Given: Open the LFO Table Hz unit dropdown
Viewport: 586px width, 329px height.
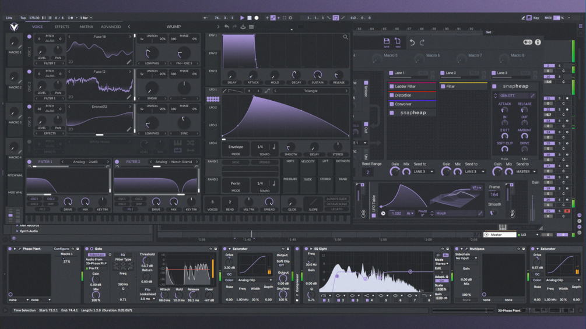Looking at the screenshot, I should pyautogui.click(x=410, y=213).
